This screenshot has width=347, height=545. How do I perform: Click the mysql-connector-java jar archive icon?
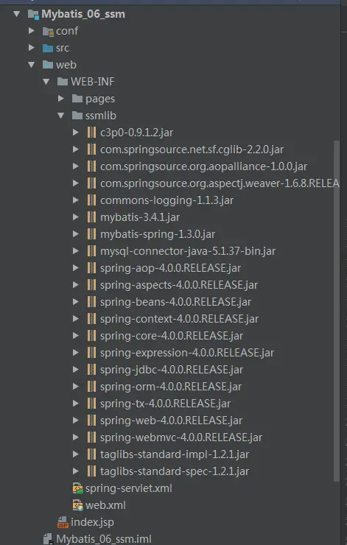click(92, 251)
